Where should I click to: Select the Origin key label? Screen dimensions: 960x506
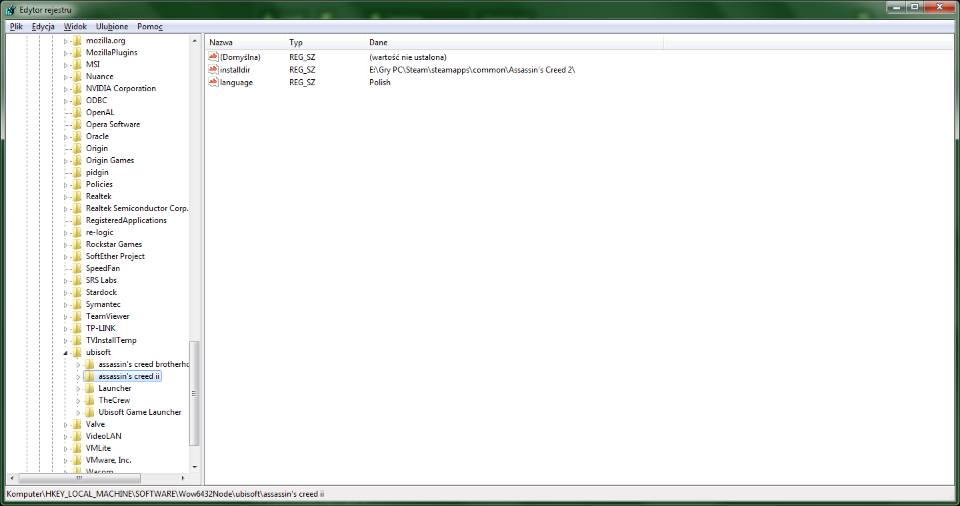coord(97,148)
